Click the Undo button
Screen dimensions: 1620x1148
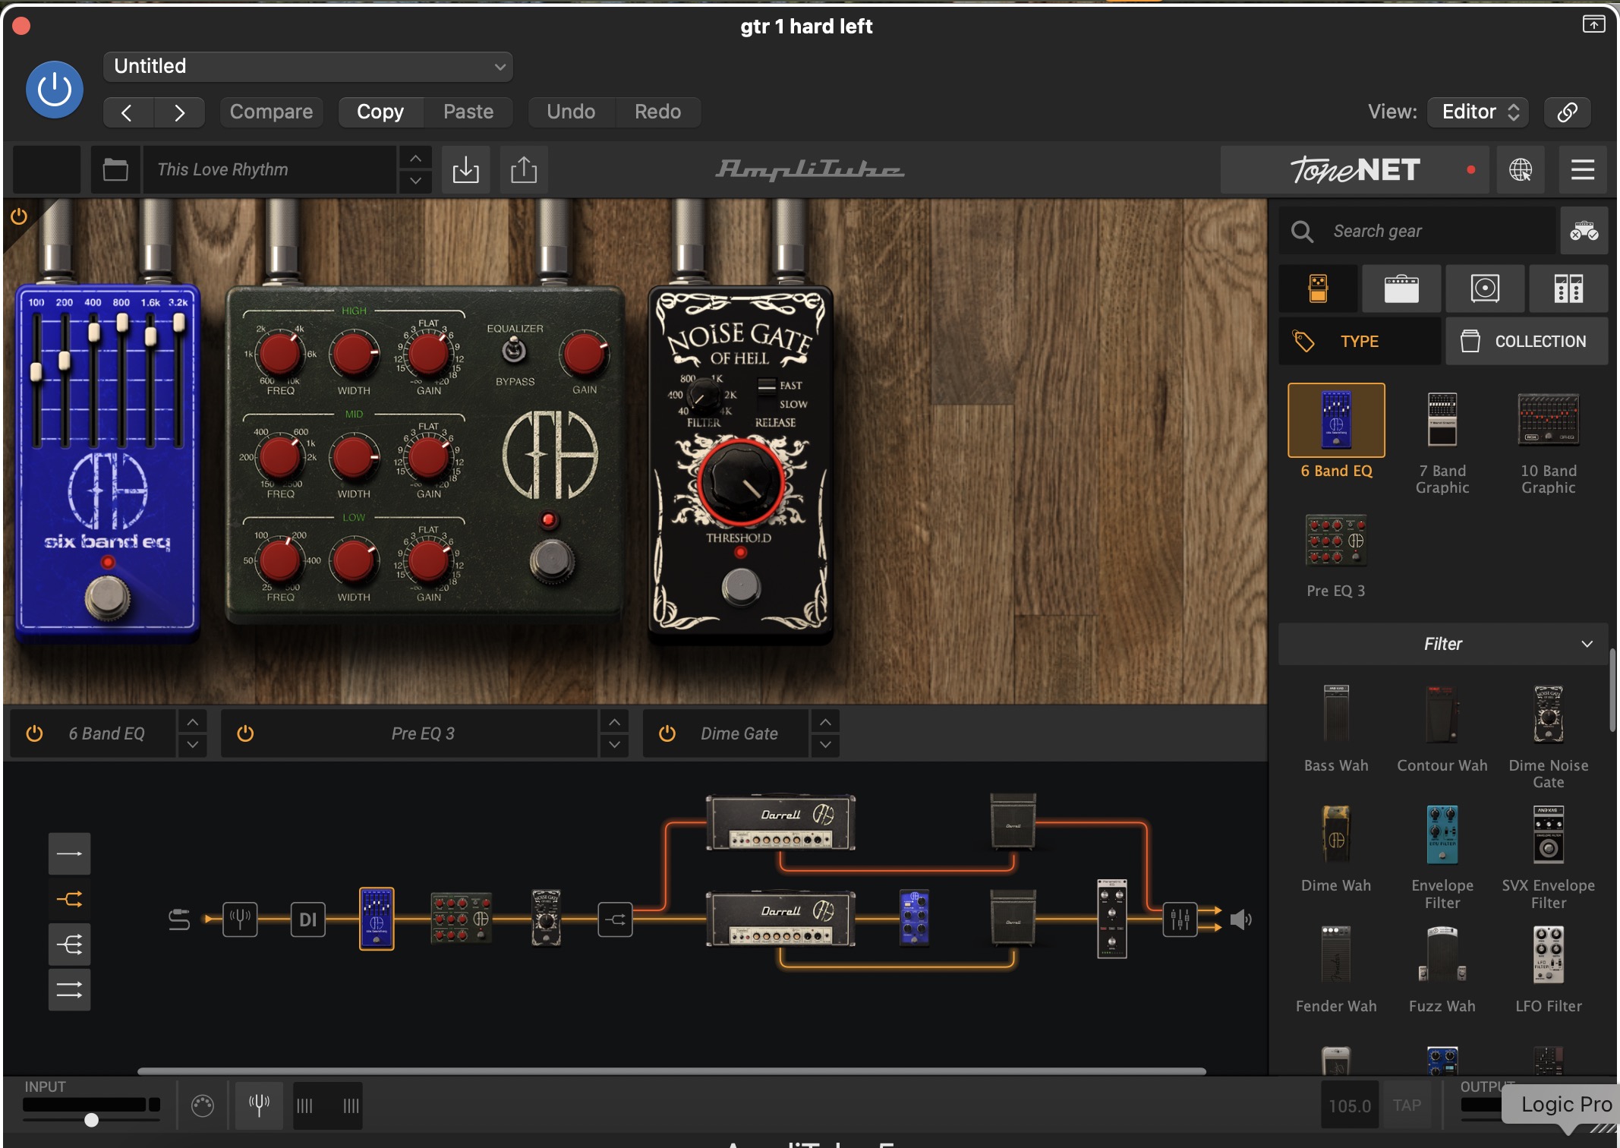point(571,112)
